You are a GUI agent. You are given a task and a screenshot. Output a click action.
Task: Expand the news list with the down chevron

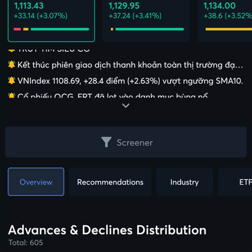(126, 106)
